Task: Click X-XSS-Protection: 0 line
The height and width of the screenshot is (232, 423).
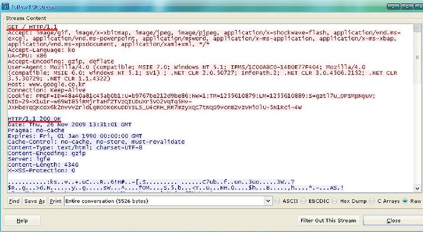Action: [x=41, y=170]
